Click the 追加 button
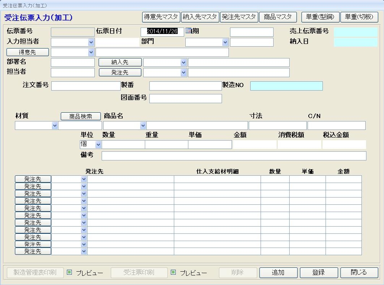Screen dimensions: 384x285 (x=278, y=272)
